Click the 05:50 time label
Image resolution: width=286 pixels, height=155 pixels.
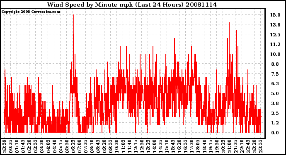(x=67, y=146)
